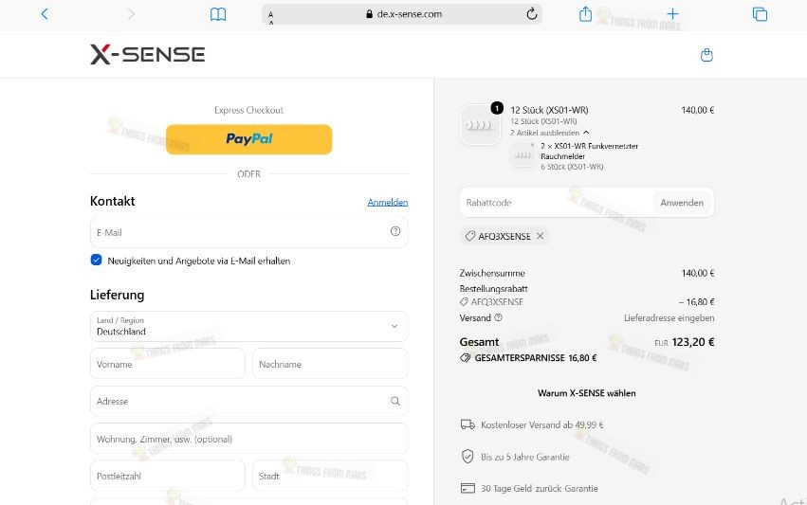807x505 pixels.
Task: Click the Anwenden discount button
Action: tap(682, 203)
